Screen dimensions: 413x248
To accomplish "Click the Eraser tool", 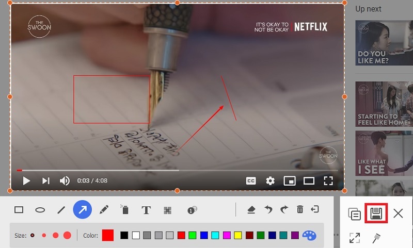I will click(251, 209).
